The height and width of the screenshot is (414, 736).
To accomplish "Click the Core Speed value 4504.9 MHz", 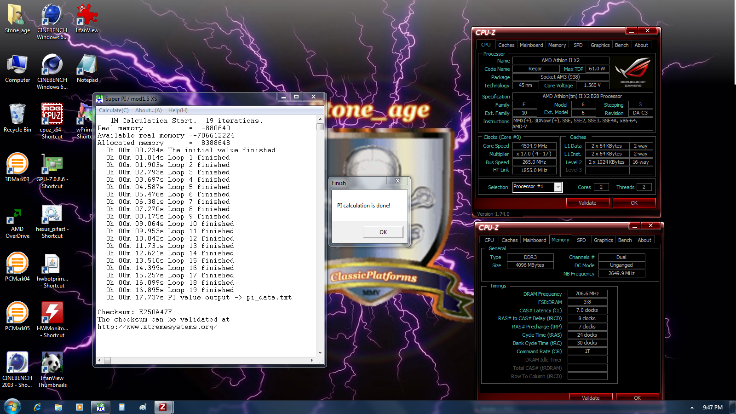I will pos(534,146).
